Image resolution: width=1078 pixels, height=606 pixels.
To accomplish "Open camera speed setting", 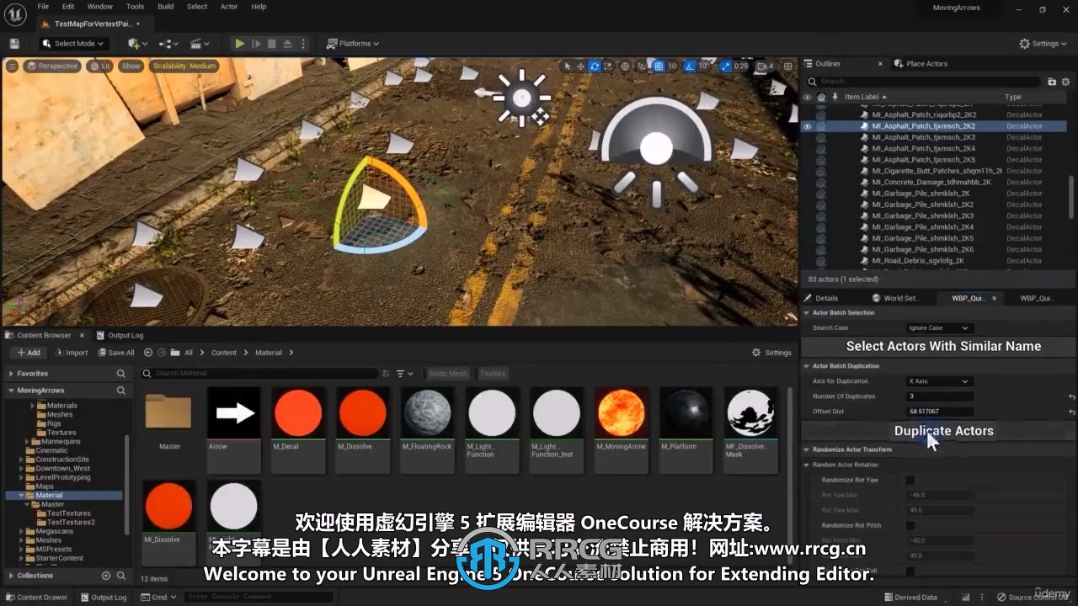I will coord(765,66).
